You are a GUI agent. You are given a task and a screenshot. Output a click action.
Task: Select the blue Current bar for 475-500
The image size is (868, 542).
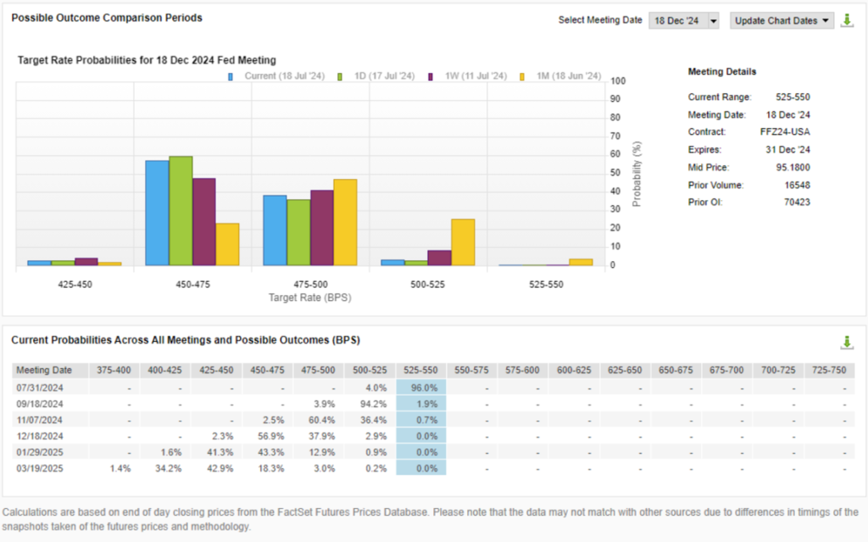275,231
